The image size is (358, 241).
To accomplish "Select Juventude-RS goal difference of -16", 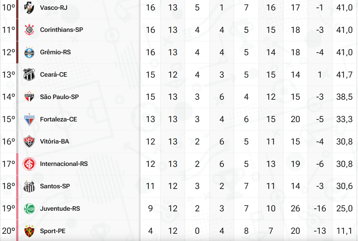I will 320,209.
